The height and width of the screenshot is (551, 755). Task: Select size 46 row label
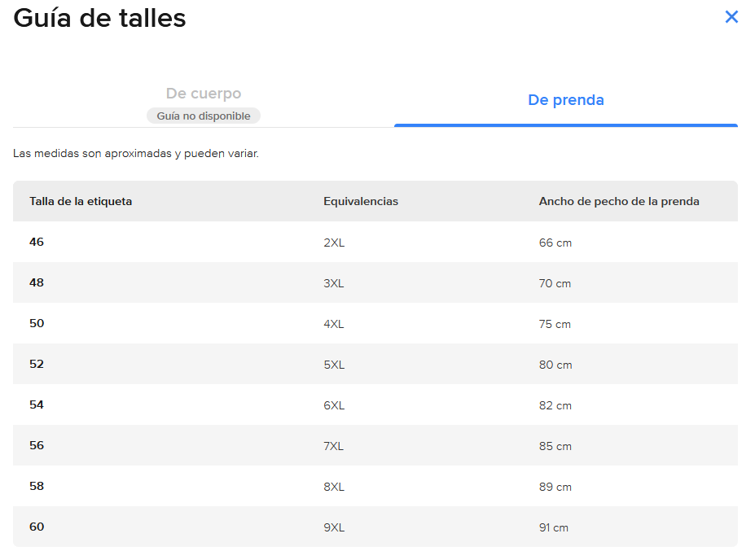[37, 243]
